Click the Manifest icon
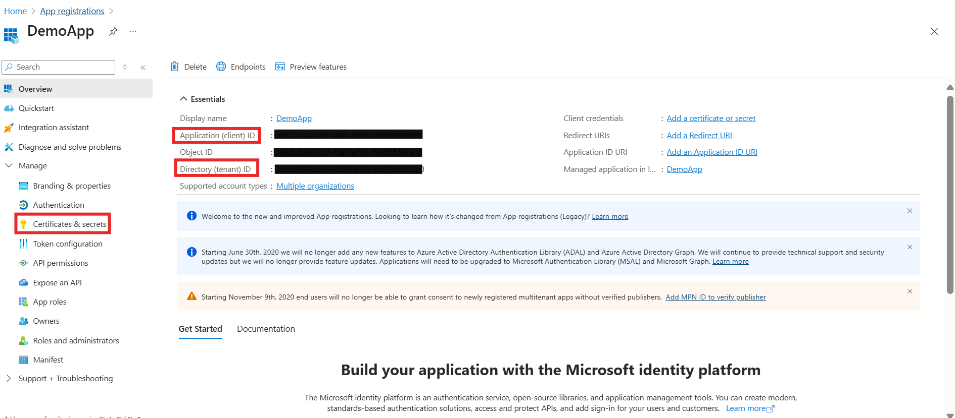The width and height of the screenshot is (955, 418). click(x=23, y=360)
